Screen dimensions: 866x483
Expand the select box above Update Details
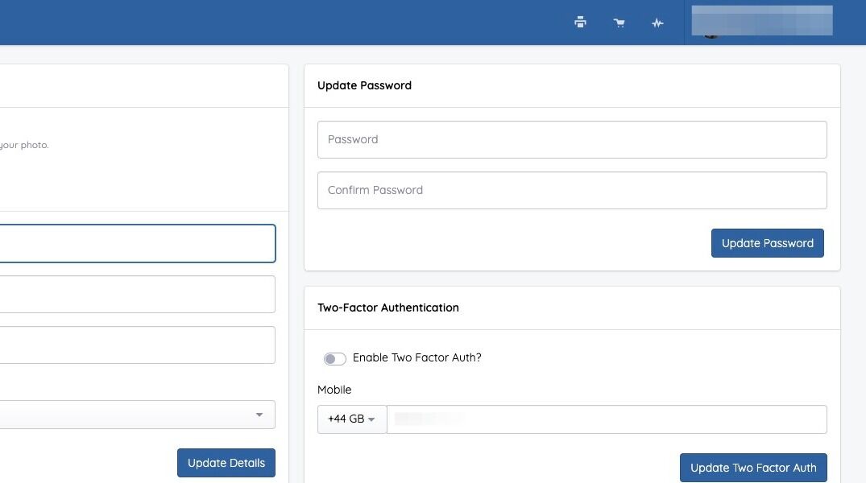coord(137,415)
